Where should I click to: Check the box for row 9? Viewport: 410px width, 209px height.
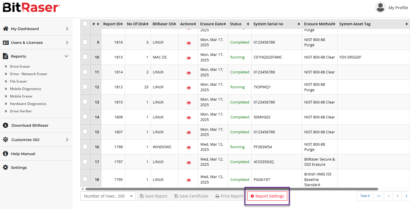click(x=85, y=42)
